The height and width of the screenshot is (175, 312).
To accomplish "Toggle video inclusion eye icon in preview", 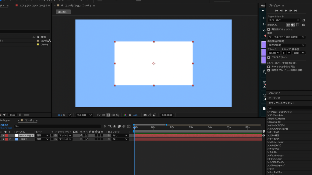I will point(288,25).
